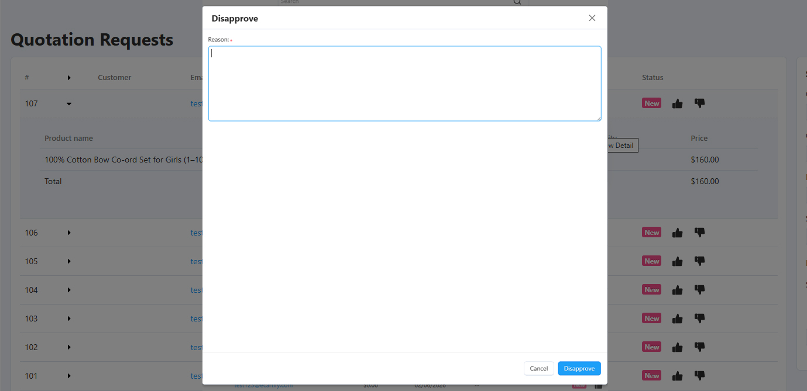Image resolution: width=807 pixels, height=391 pixels.
Task: Click thumbs down icon on row 101
Action: coord(699,376)
